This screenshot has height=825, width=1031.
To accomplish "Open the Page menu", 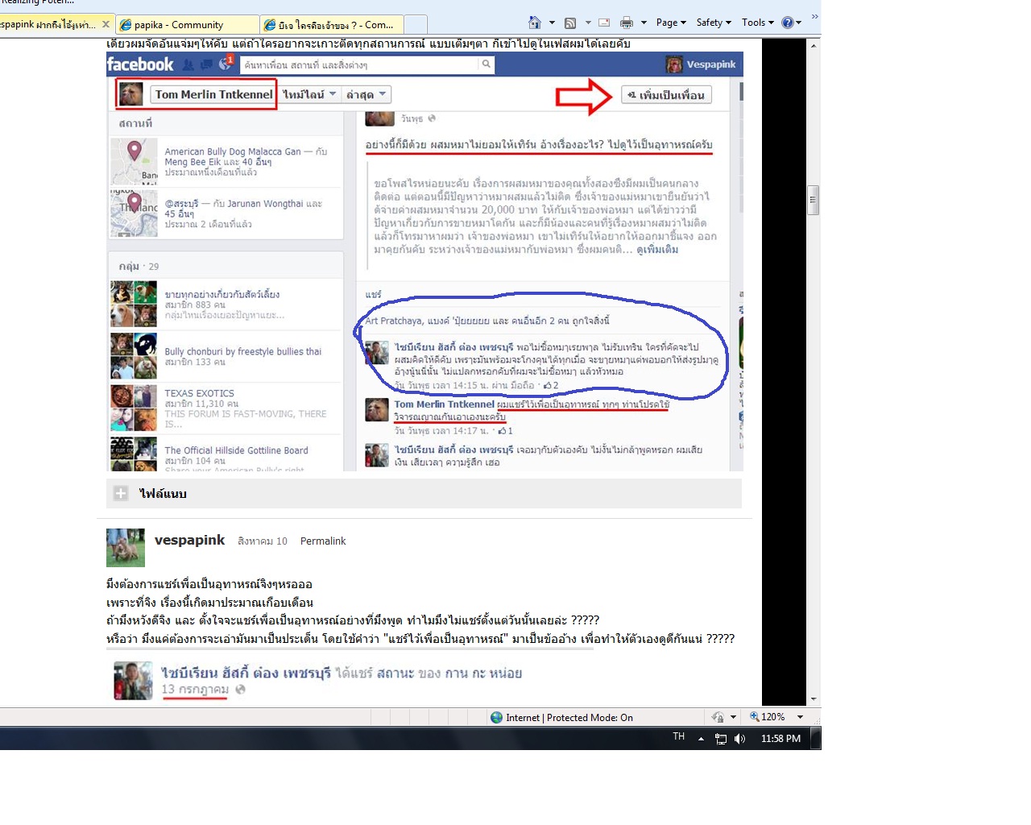I will coord(671,23).
